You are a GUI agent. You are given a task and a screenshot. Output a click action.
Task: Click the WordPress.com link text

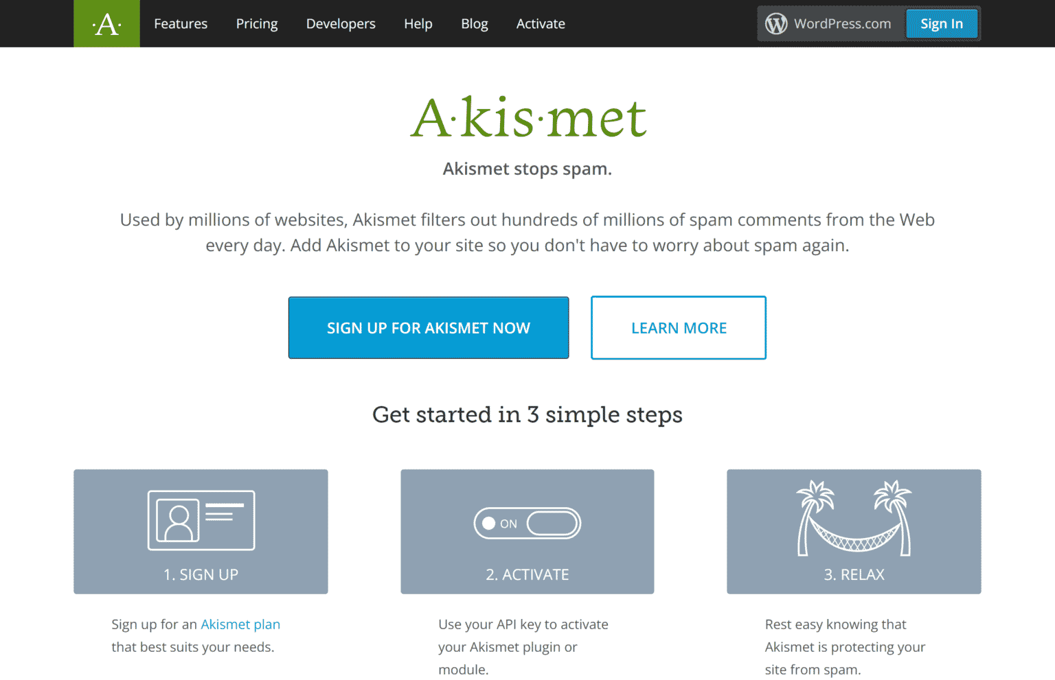click(x=843, y=23)
